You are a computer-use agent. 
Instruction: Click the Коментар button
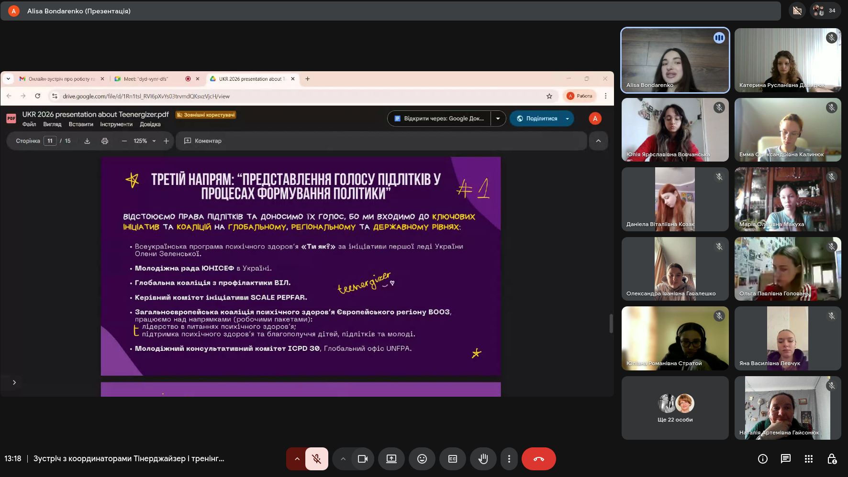(x=203, y=141)
